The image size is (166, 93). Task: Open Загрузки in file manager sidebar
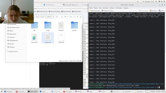(x=11, y=37)
